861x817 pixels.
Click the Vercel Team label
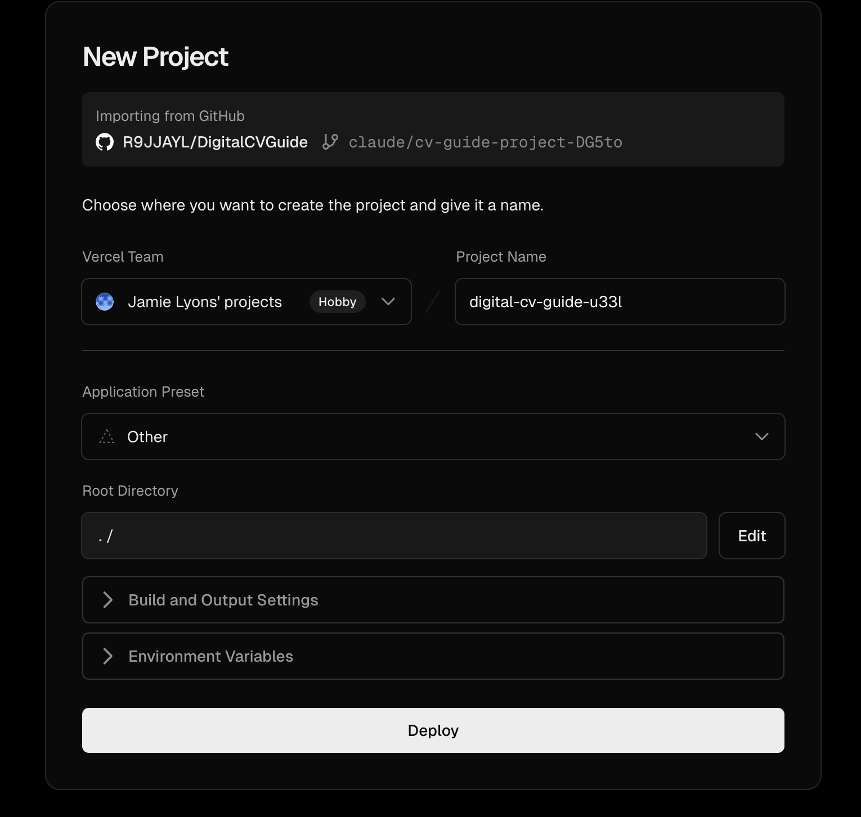tap(123, 257)
